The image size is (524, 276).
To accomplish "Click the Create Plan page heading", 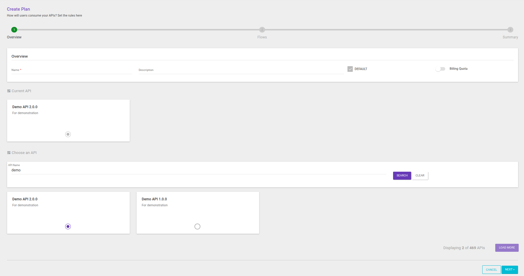I will (x=18, y=9).
